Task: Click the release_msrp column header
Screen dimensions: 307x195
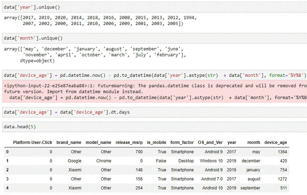Action: 129,143
